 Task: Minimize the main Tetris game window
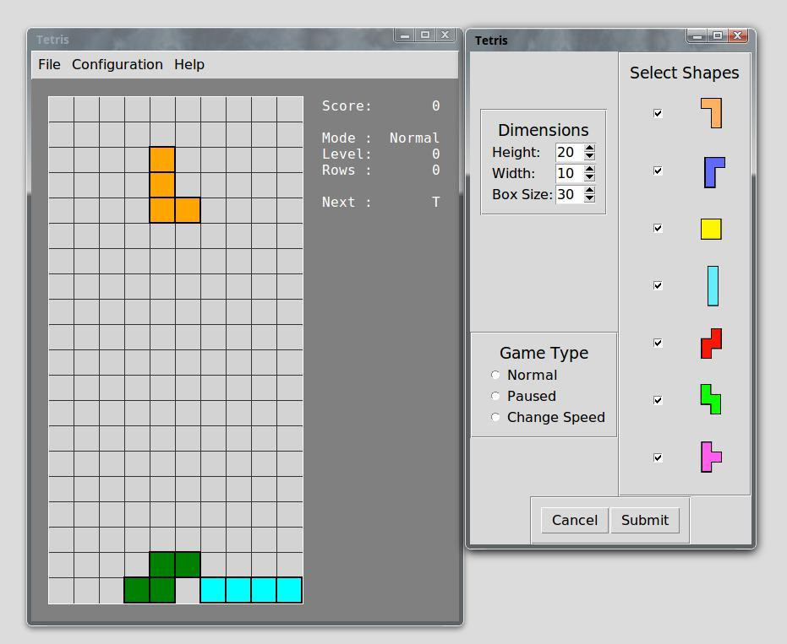(405, 35)
